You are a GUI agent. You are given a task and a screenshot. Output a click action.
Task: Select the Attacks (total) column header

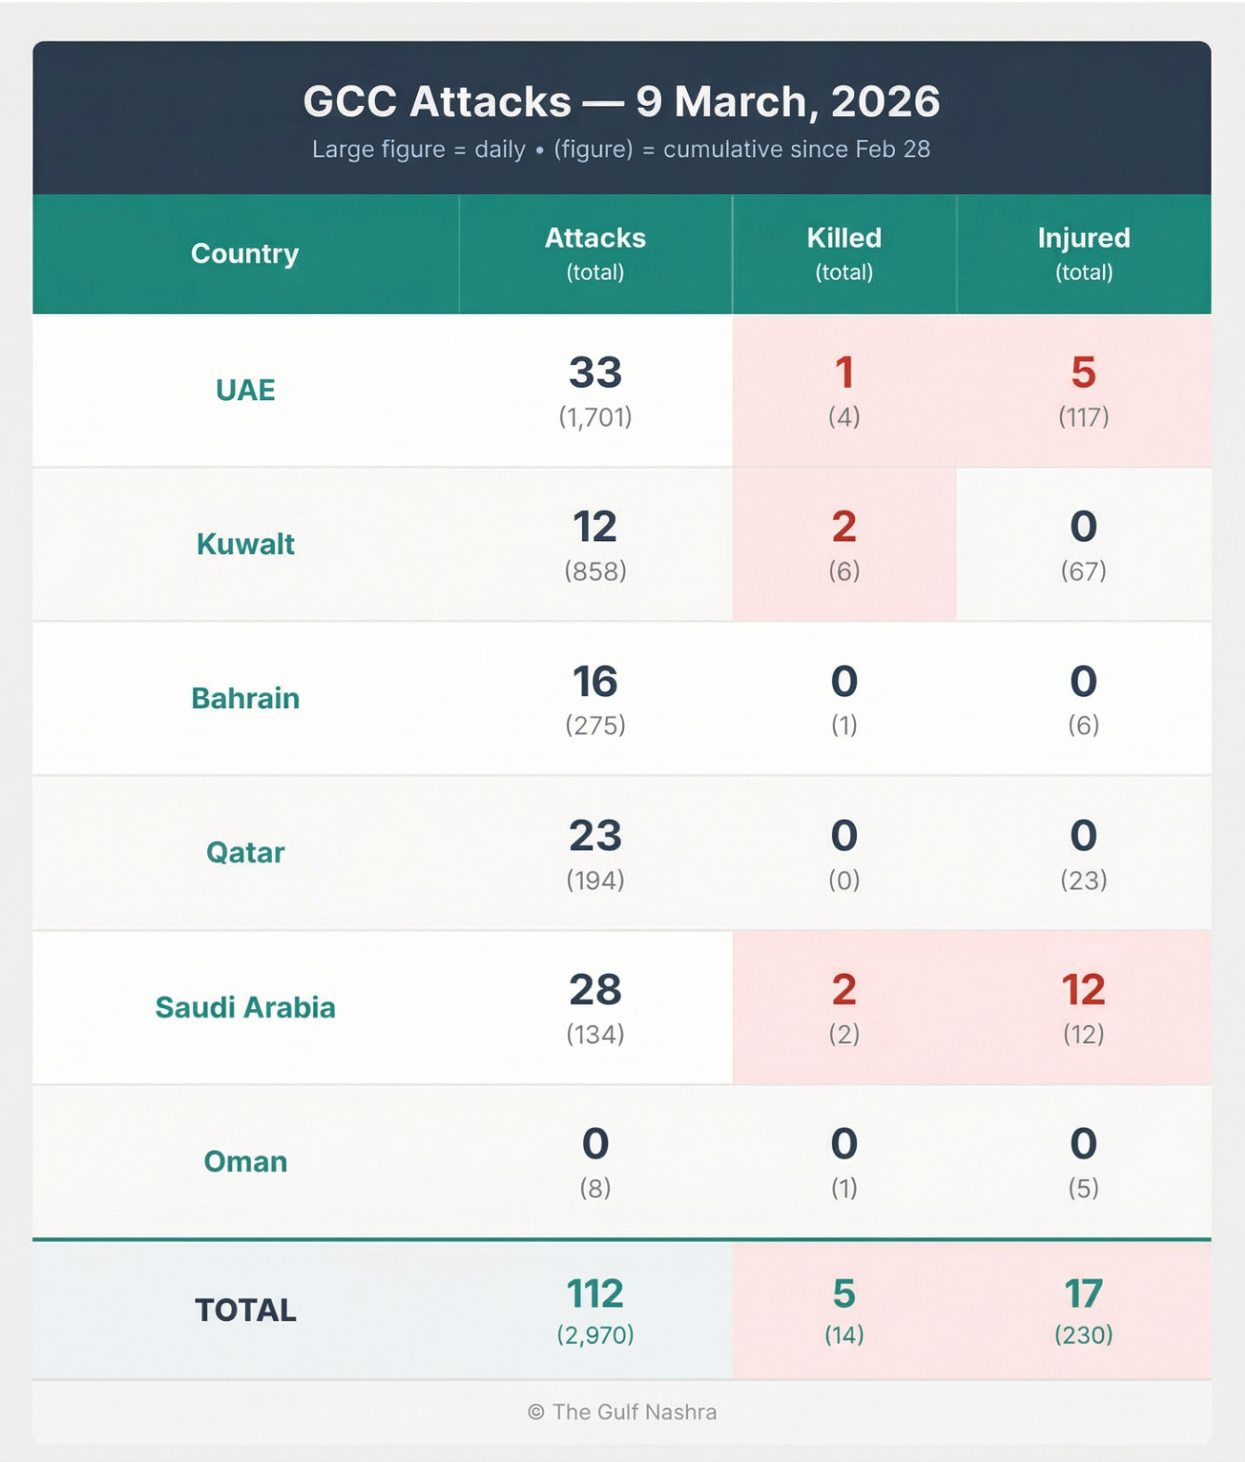(595, 253)
